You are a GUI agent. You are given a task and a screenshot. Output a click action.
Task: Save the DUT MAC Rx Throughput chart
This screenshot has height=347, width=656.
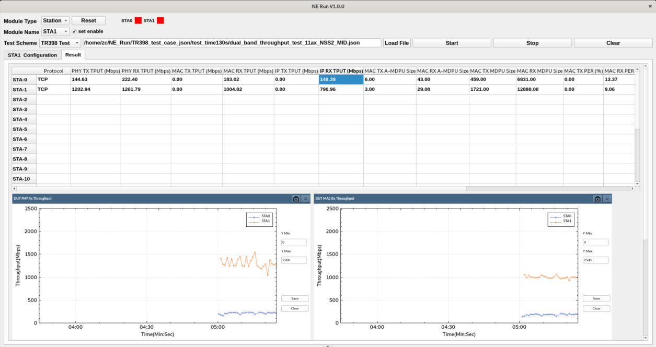(x=596, y=298)
